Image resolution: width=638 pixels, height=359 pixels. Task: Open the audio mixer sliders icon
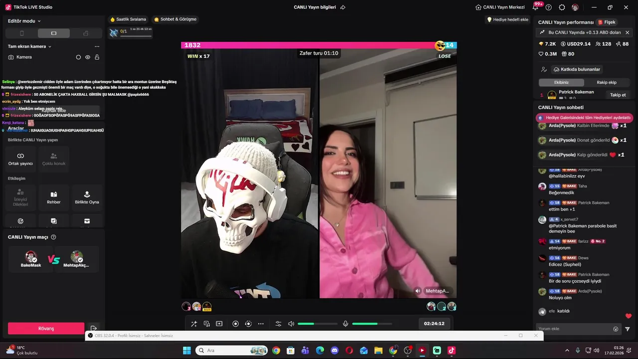pyautogui.click(x=279, y=324)
